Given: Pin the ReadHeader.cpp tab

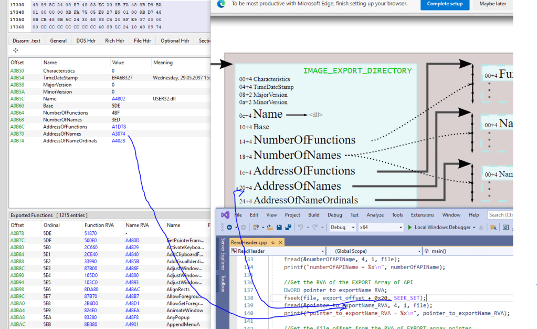Looking at the screenshot, I should tap(272, 242).
